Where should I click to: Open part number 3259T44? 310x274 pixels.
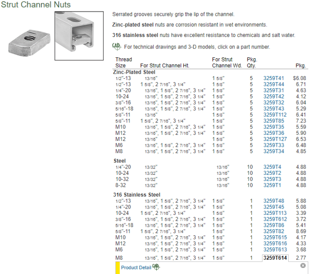[x=273, y=85]
